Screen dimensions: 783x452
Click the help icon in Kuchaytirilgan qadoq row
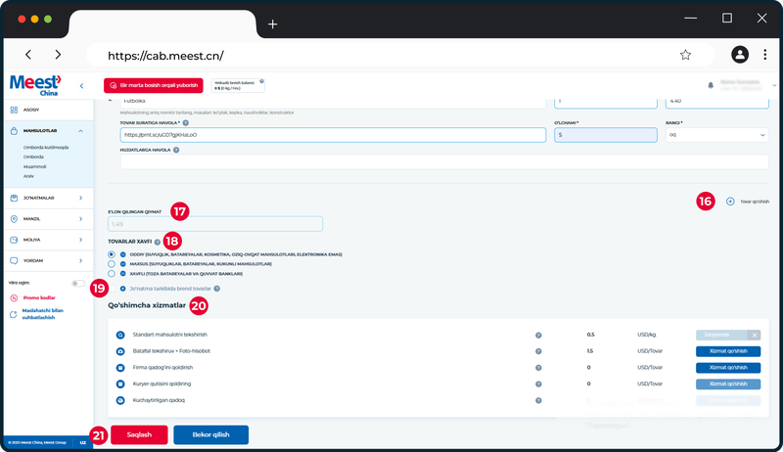[x=538, y=400]
